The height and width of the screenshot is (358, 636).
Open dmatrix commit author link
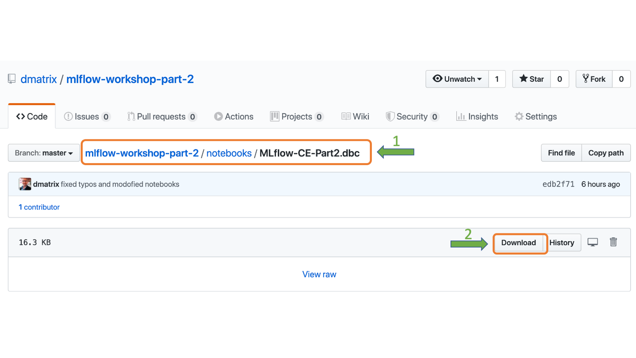(x=46, y=184)
